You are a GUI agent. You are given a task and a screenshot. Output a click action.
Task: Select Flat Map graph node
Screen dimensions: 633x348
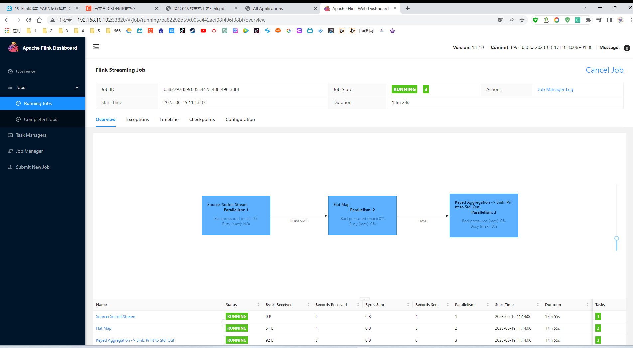[x=362, y=216]
